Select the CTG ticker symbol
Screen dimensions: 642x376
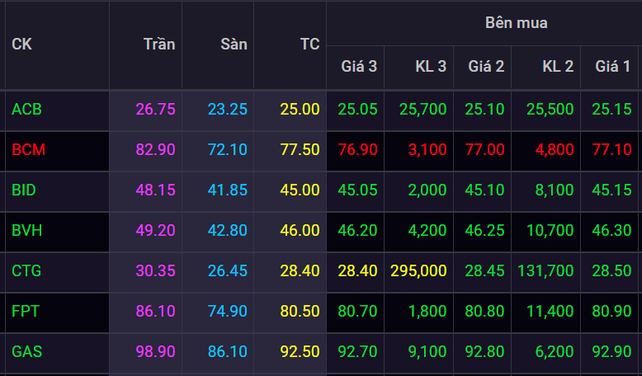click(26, 270)
